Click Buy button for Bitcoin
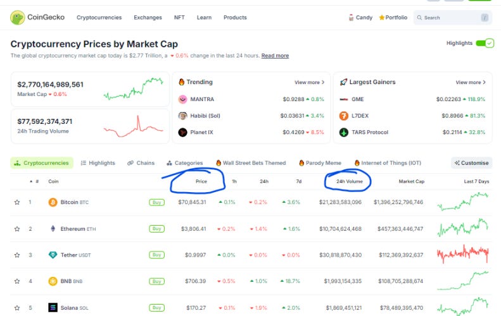 point(157,202)
